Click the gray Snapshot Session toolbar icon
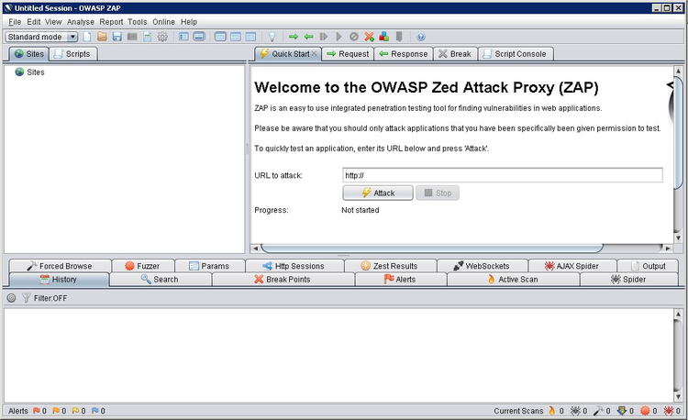 (x=132, y=37)
